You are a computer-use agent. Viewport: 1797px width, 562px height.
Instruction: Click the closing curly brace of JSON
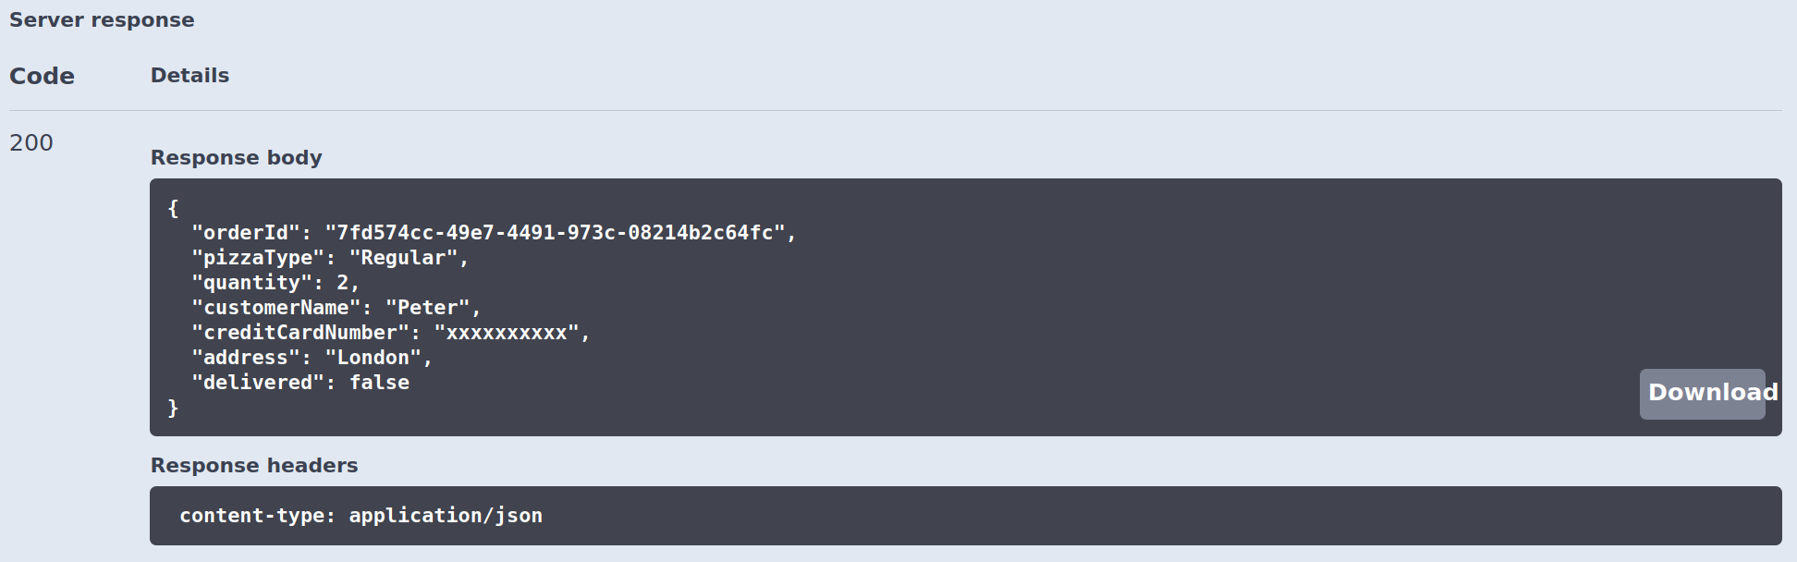pos(173,408)
